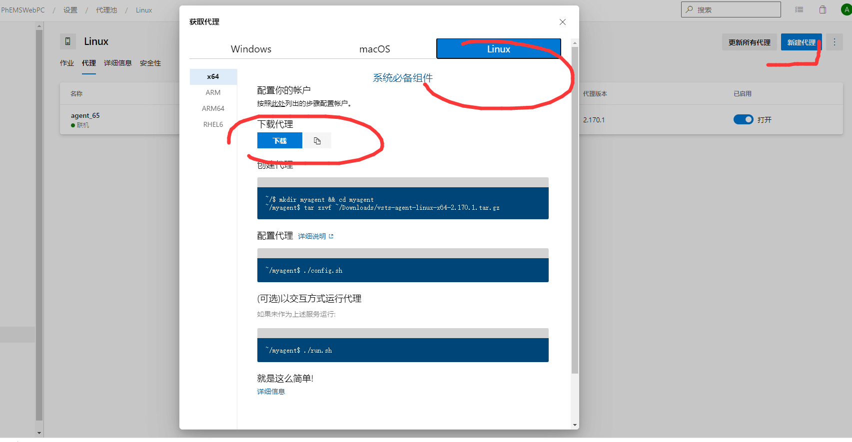Click the user avatar icon
Viewport: 852px width, 442px height.
click(x=846, y=9)
